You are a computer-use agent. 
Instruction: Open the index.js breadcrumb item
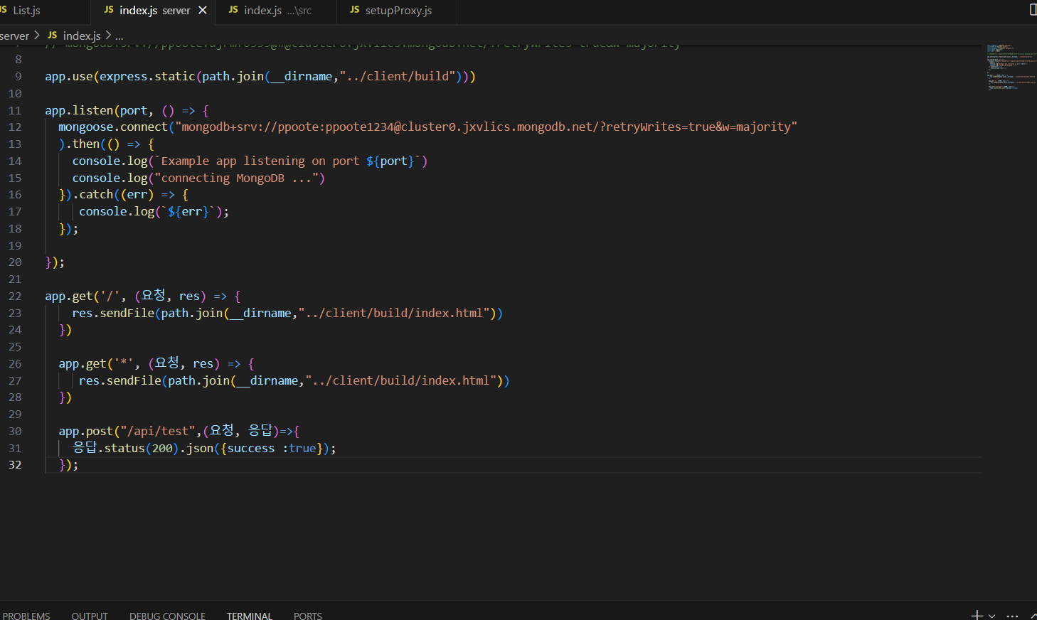[81, 36]
